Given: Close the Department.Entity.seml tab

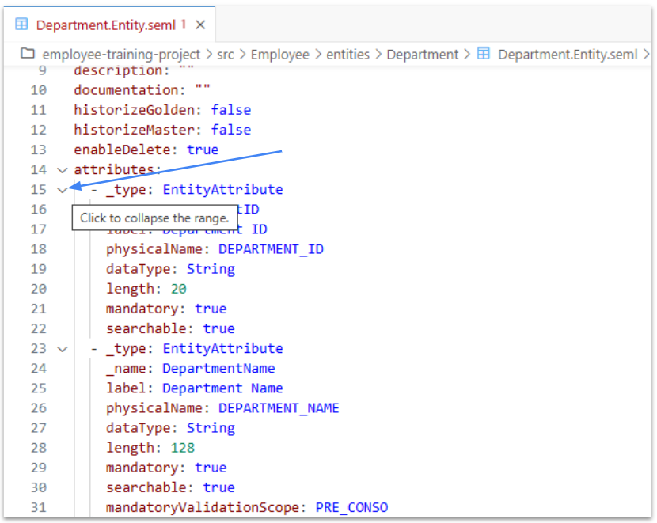Looking at the screenshot, I should click(200, 25).
